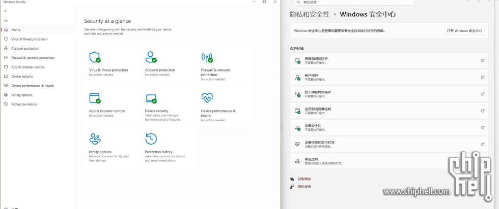Viewport: 499px width, 209px height.
Task: Select Home in the left sidebar
Action: [16, 30]
